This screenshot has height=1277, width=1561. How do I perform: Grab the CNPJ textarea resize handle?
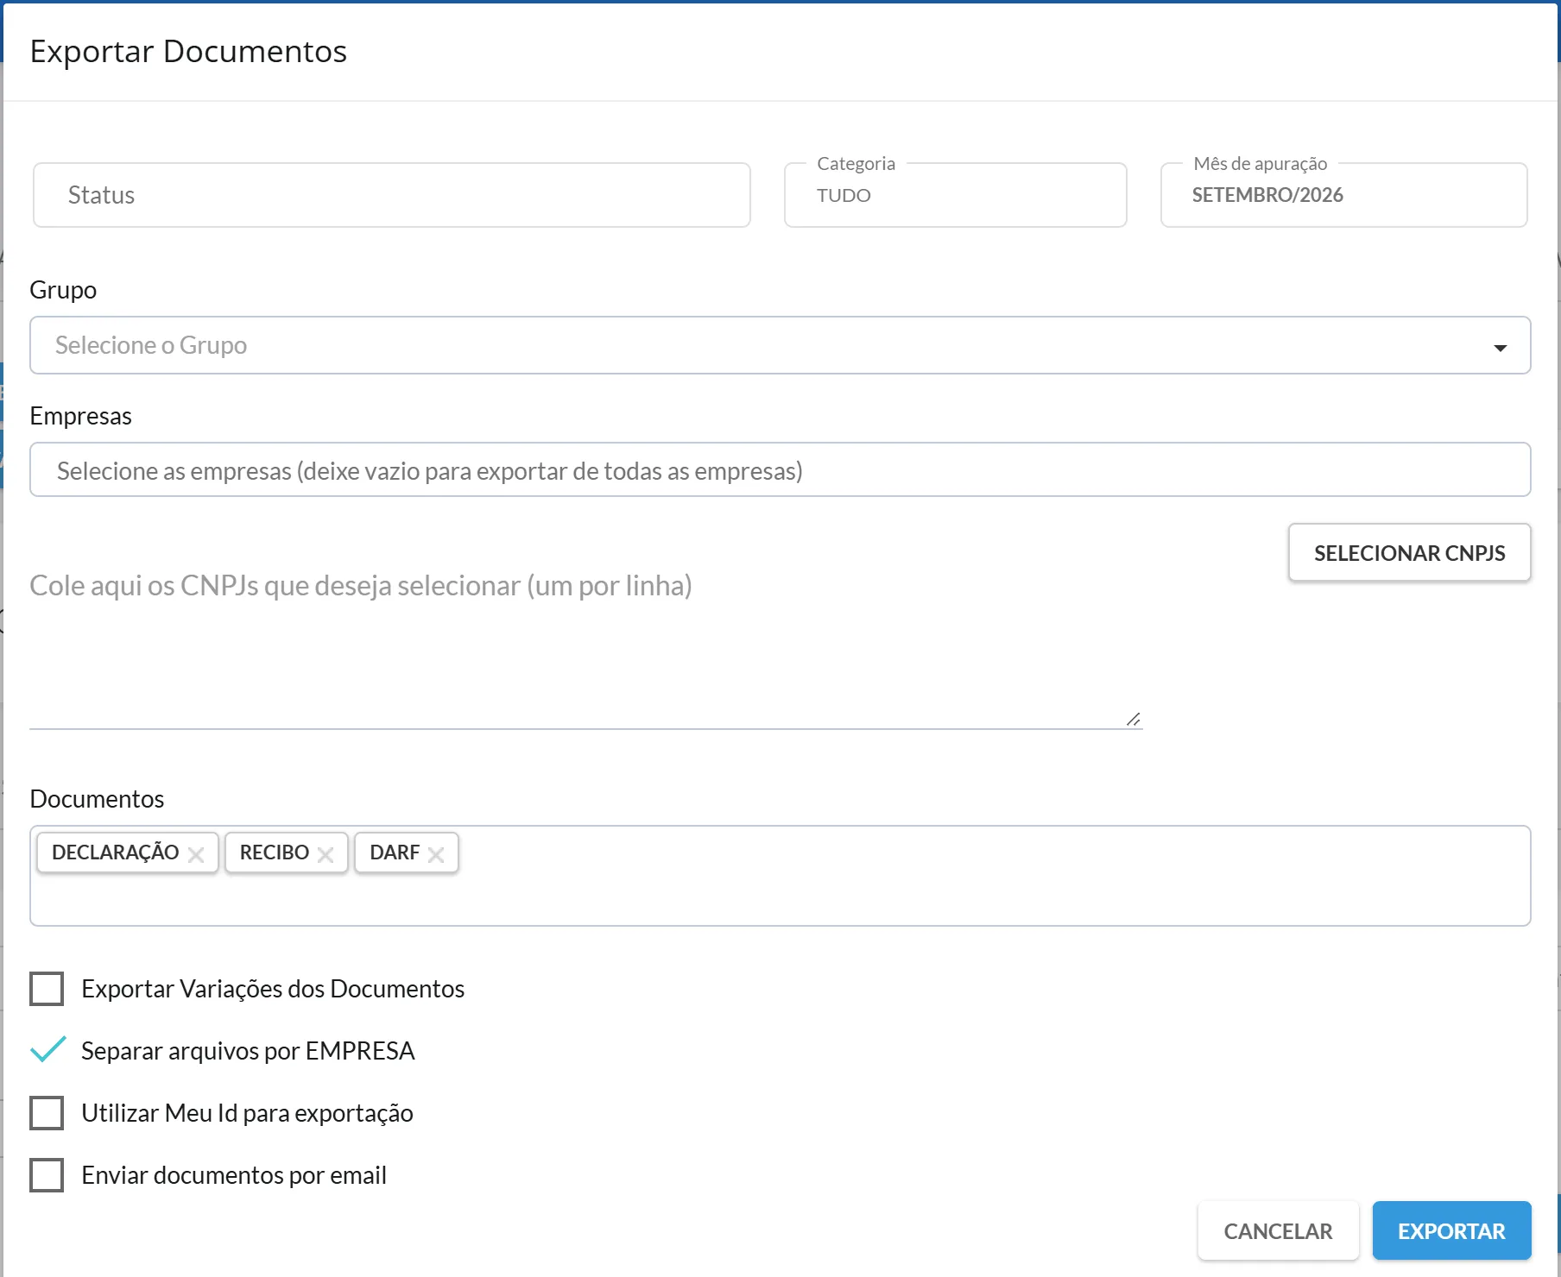point(1134,720)
